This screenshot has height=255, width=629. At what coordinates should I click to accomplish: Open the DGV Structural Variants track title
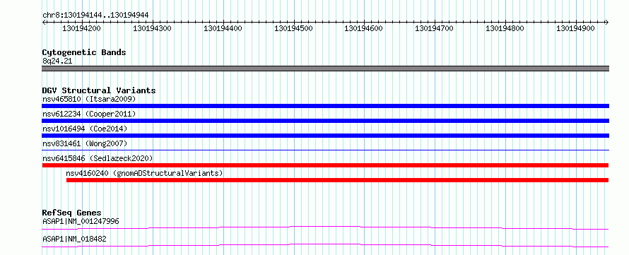[99, 90]
